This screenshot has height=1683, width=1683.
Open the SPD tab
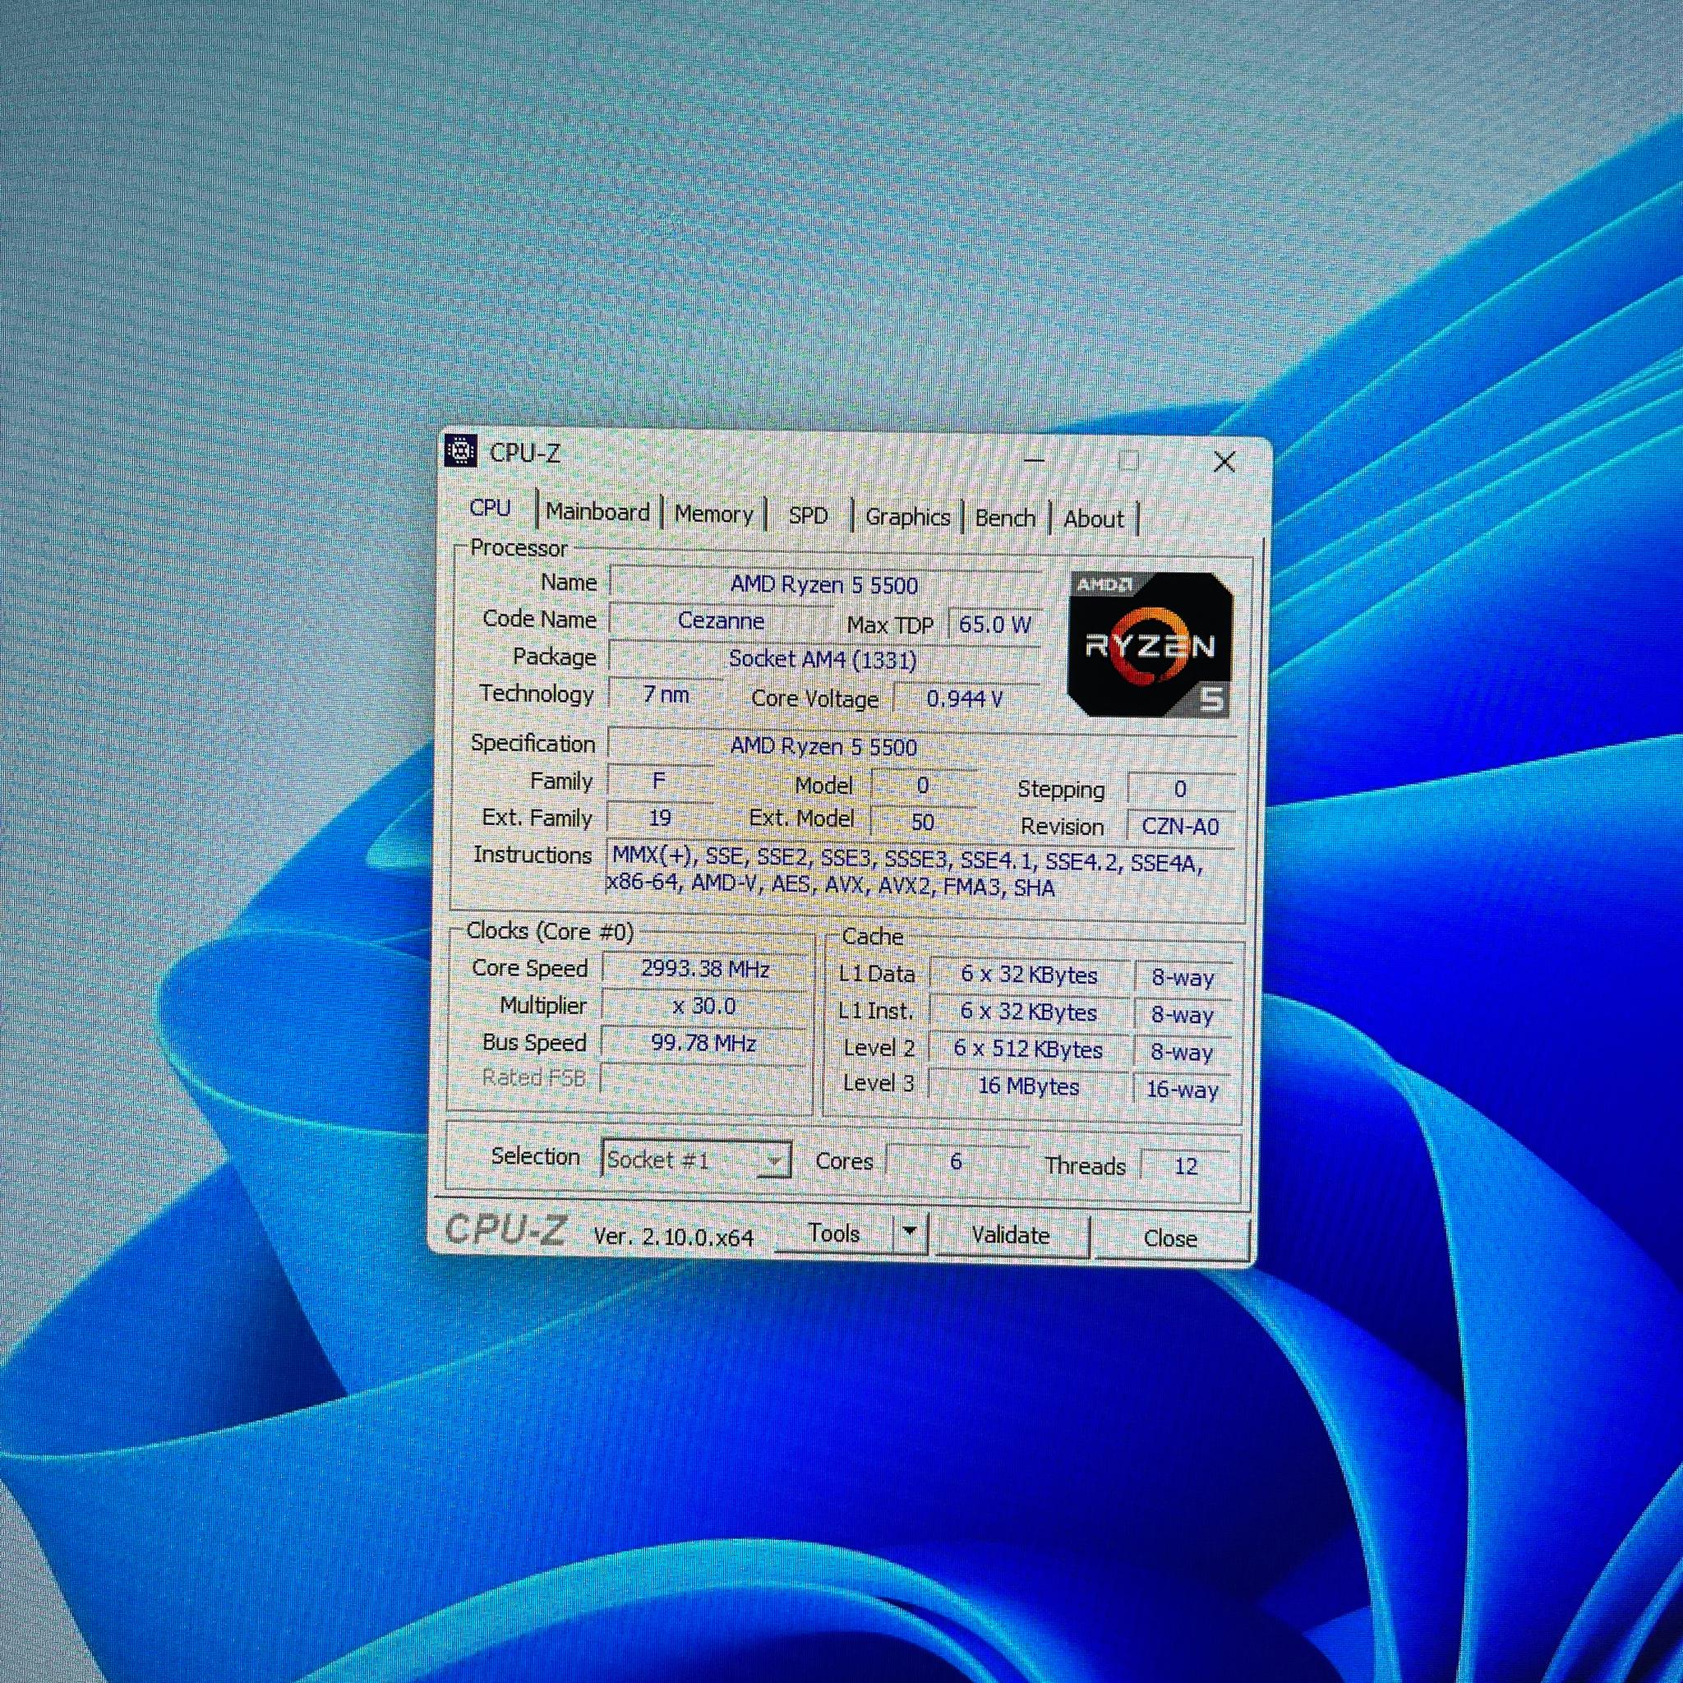pyautogui.click(x=808, y=516)
